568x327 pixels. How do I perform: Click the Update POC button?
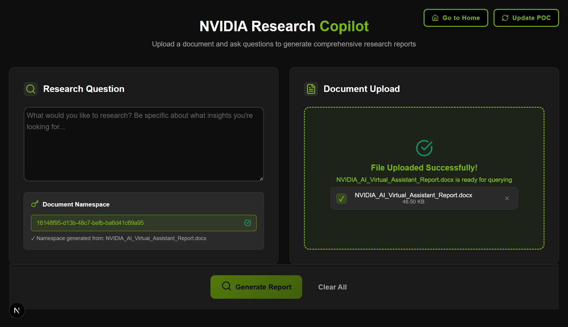[x=526, y=18]
